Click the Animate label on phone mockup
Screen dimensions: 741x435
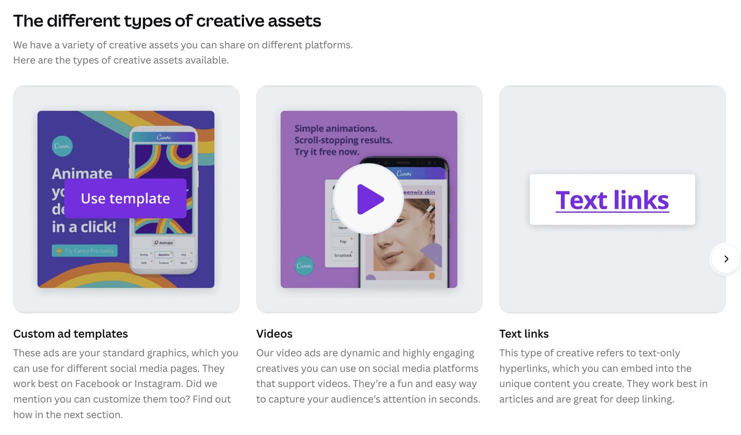click(163, 243)
